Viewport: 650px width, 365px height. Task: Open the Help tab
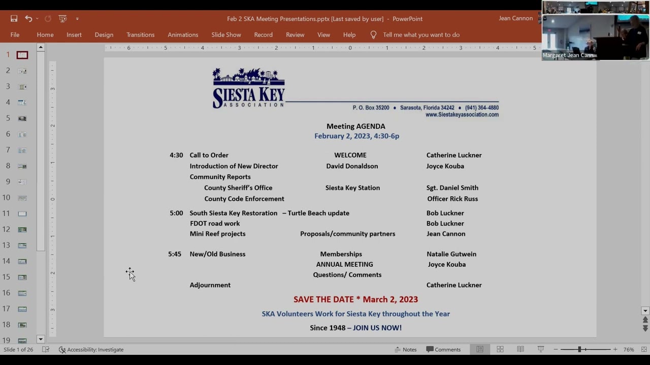[x=349, y=35]
